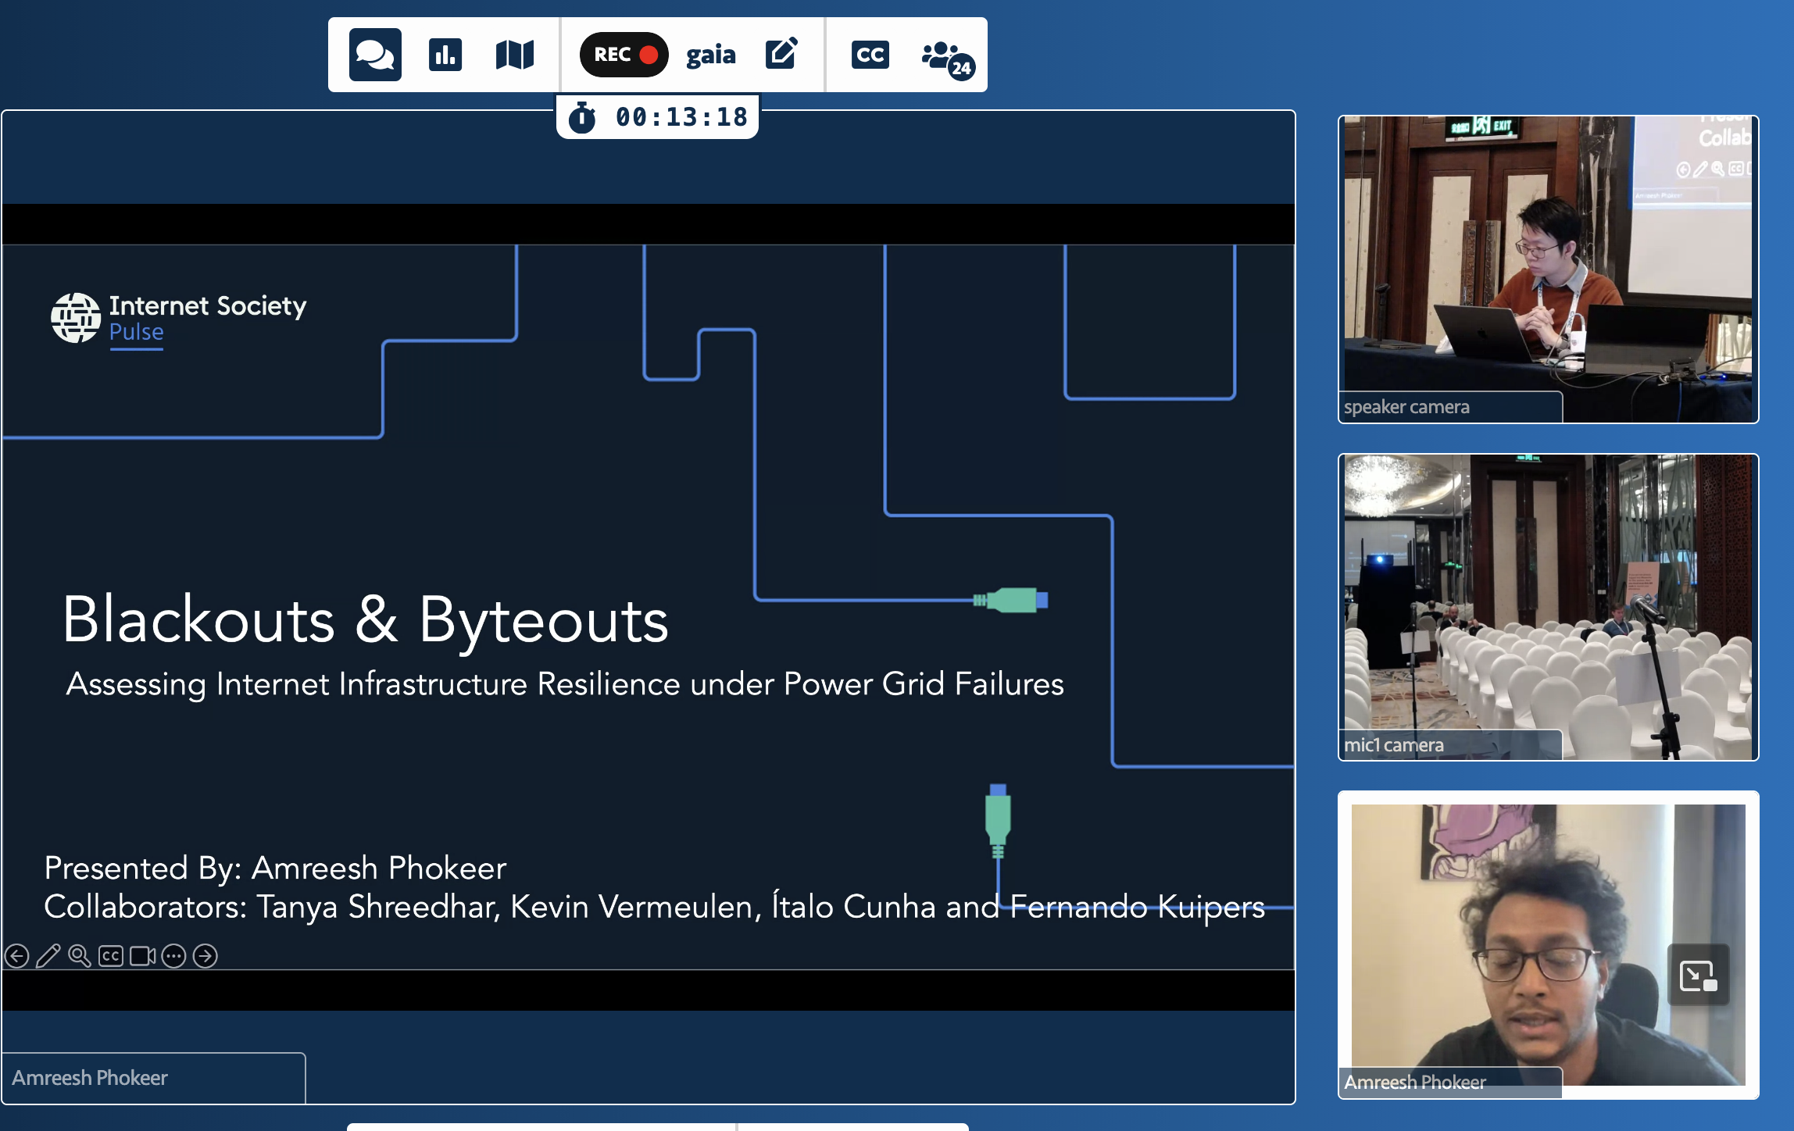Viewport: 1794px width, 1131px height.
Task: Click the Pulse link under Internet Society
Action: click(137, 332)
